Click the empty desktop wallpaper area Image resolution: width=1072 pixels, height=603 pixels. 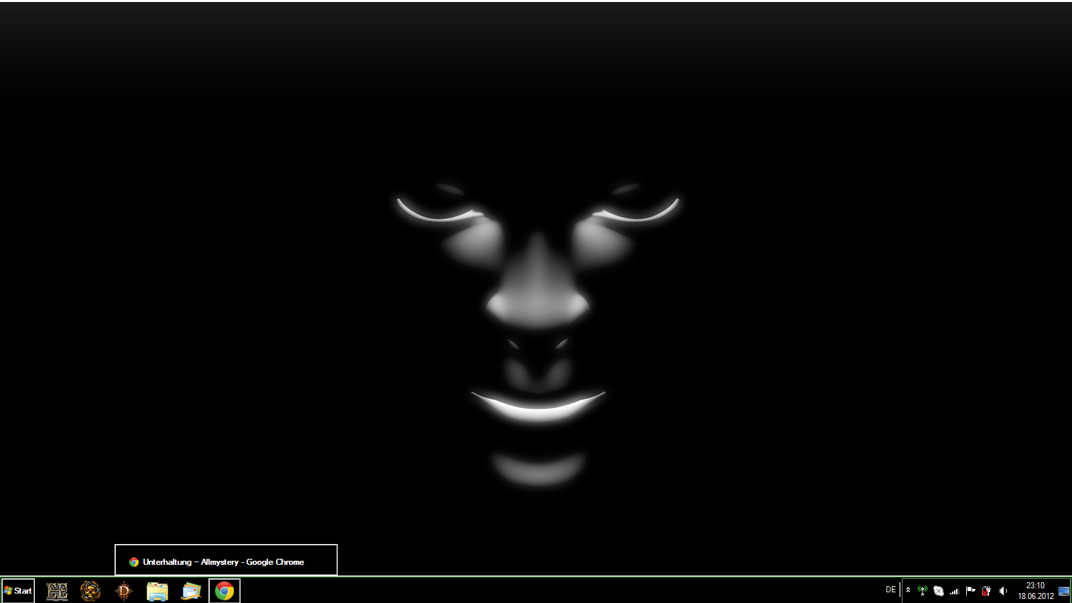pos(201,268)
